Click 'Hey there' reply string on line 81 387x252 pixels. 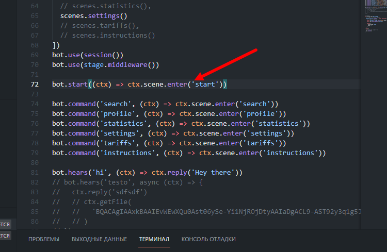click(x=213, y=173)
